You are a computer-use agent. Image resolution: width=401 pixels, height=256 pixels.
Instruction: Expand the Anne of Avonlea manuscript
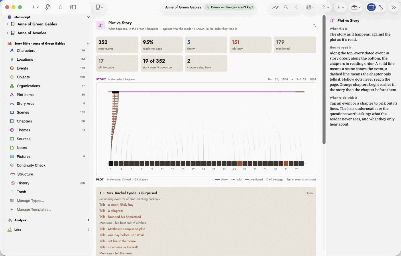(7, 33)
